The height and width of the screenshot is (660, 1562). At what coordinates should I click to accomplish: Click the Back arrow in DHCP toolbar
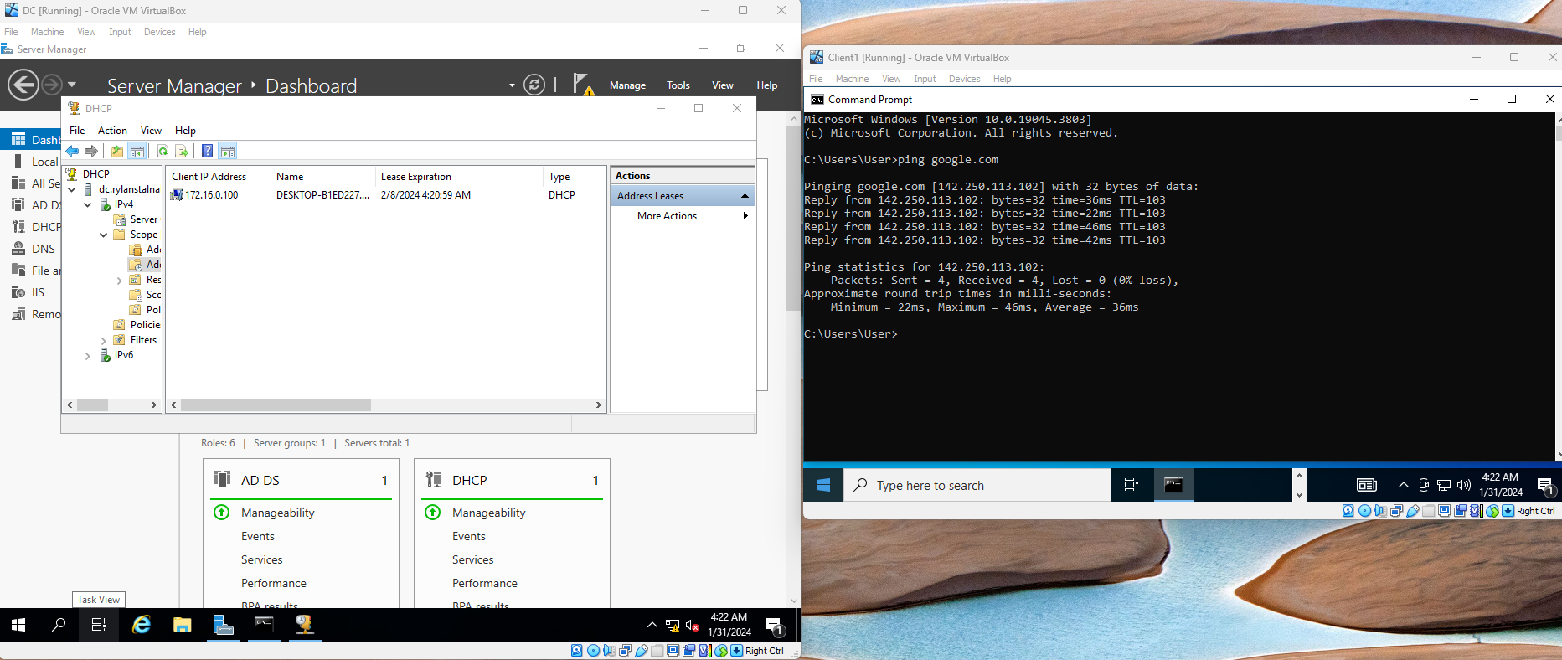point(72,151)
